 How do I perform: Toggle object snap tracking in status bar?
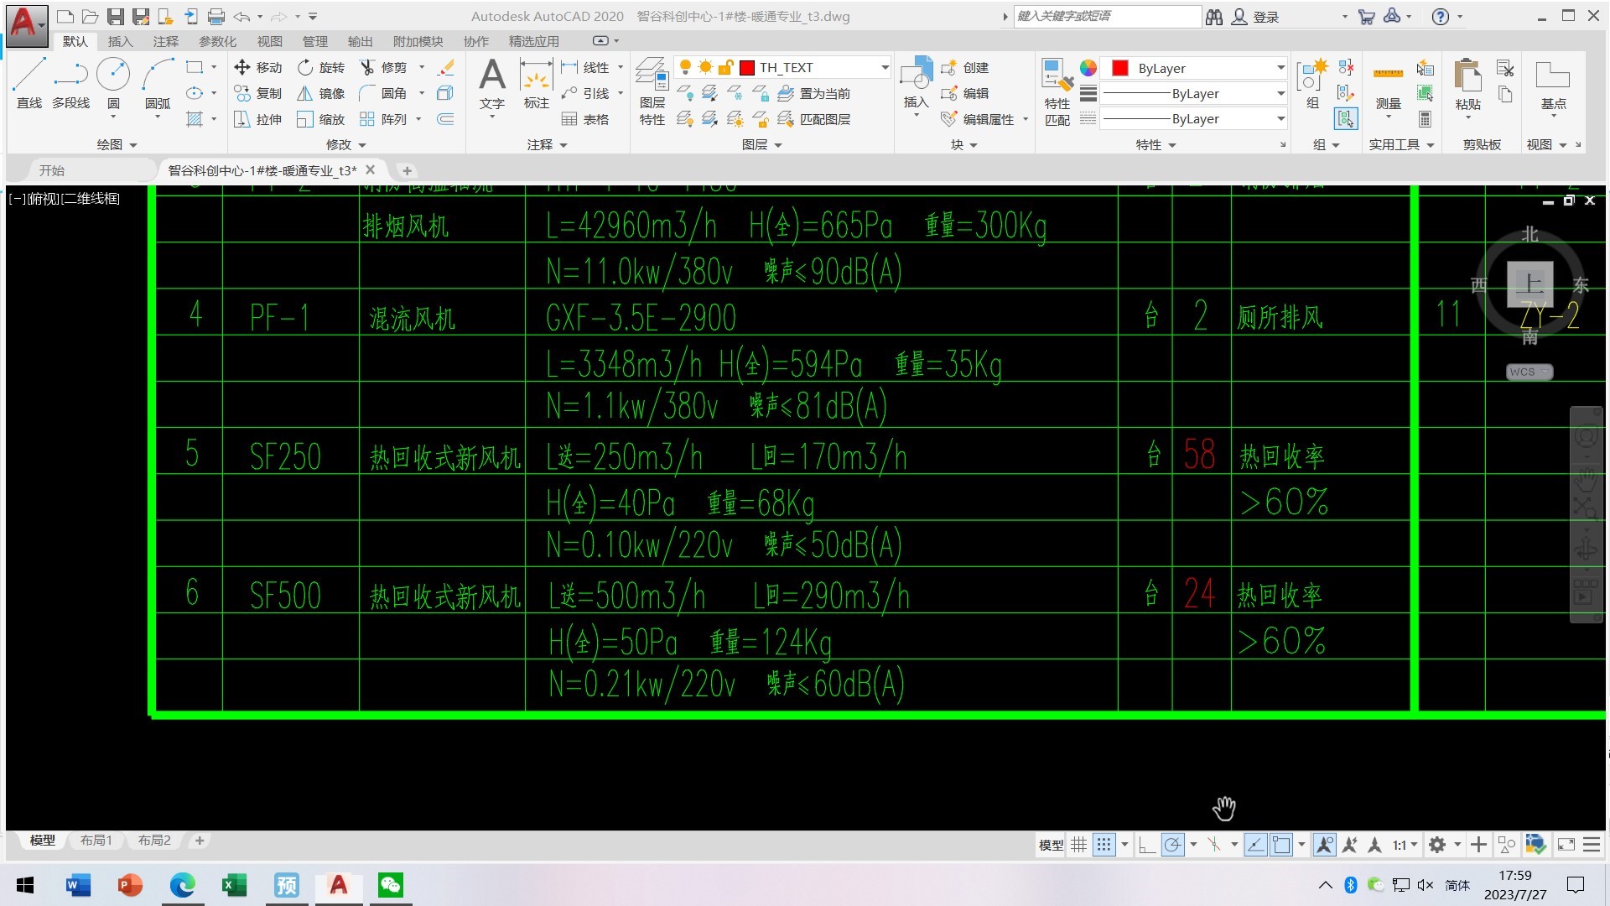[x=1255, y=845]
